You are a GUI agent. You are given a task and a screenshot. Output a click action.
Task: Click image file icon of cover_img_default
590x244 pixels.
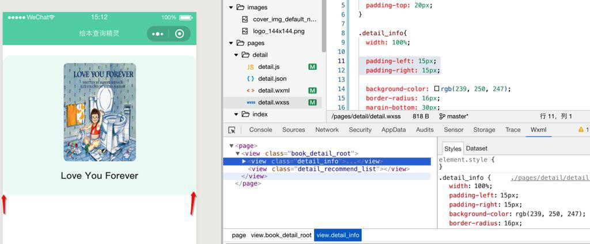(x=245, y=19)
